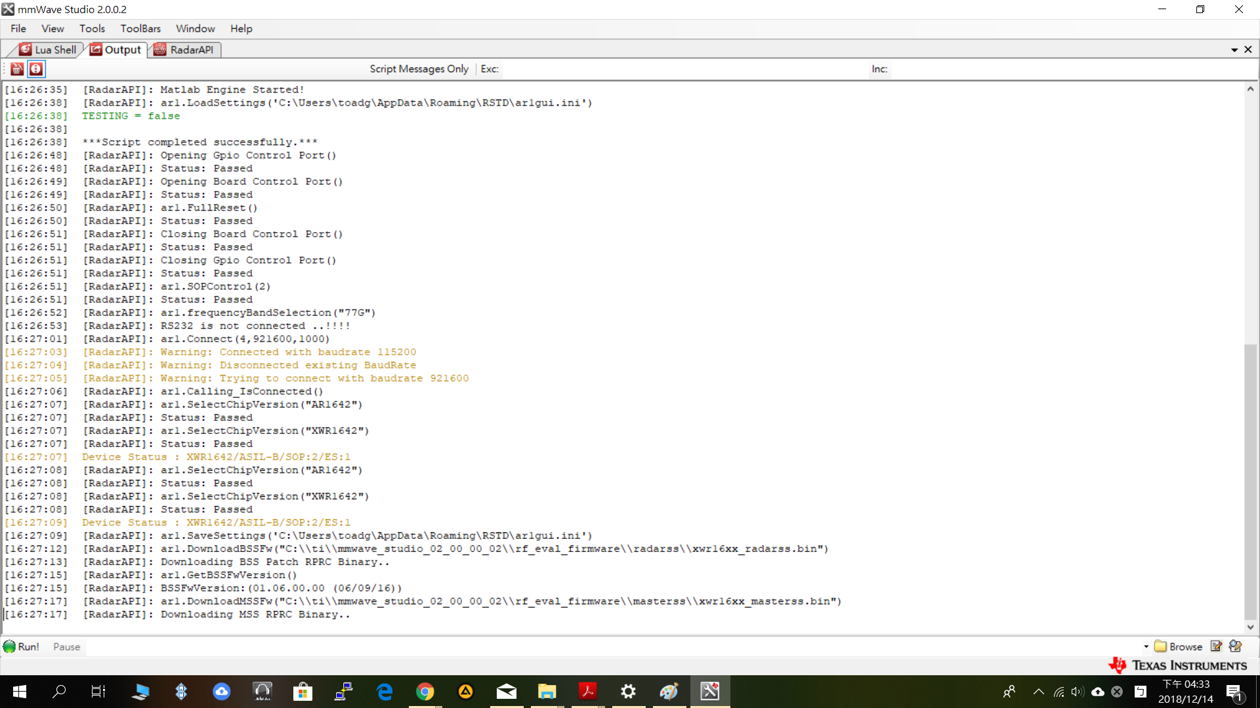Open the View menu

52,29
